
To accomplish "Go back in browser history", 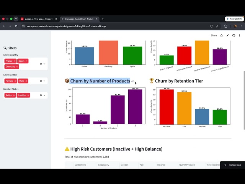I will [4, 26].
